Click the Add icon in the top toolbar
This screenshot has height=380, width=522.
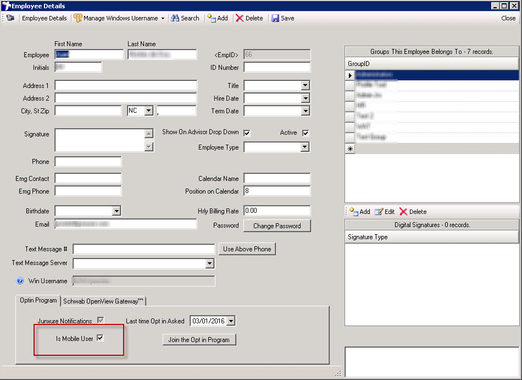coord(212,18)
